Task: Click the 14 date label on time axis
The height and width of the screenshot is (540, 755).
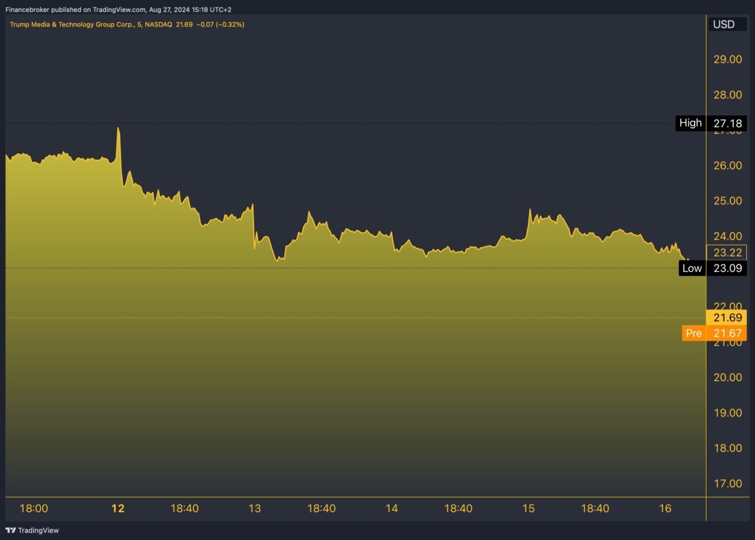Action: pos(391,509)
